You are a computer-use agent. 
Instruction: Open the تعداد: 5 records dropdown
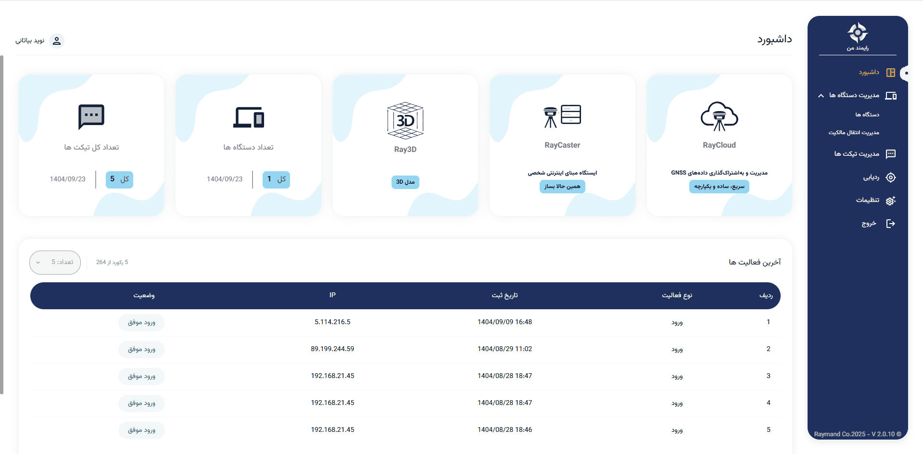coord(54,263)
